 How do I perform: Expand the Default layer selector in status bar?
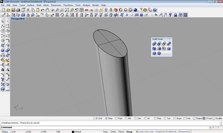pyautogui.click(x=77, y=132)
